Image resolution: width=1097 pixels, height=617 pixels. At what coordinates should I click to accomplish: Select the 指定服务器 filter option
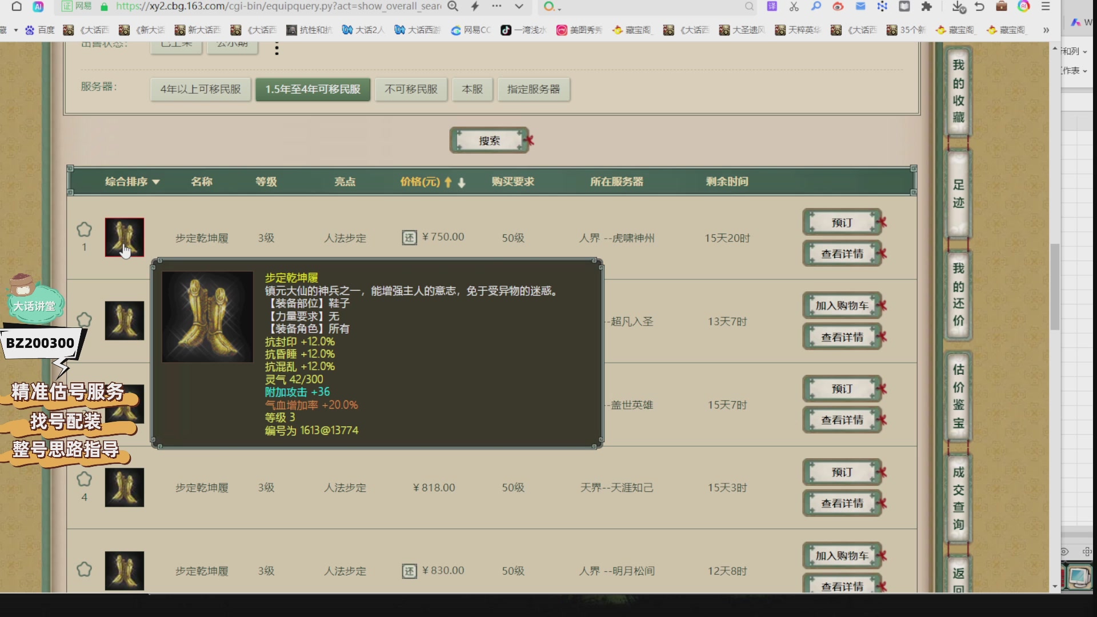[534, 89]
